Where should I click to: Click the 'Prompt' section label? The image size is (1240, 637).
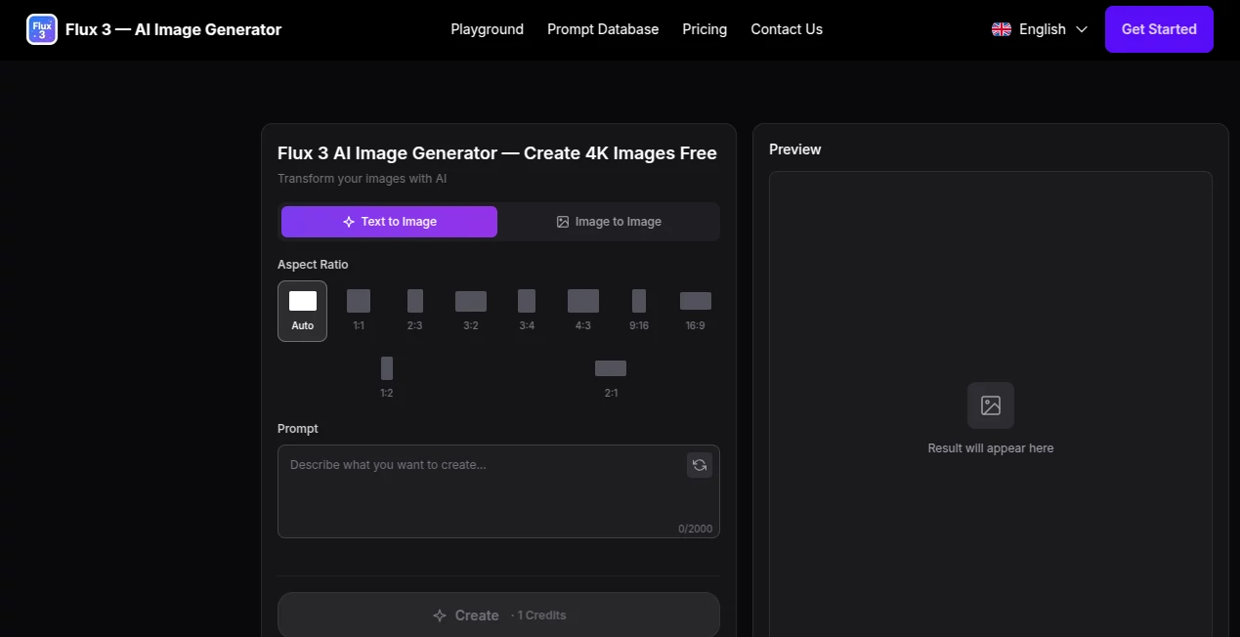(x=298, y=429)
